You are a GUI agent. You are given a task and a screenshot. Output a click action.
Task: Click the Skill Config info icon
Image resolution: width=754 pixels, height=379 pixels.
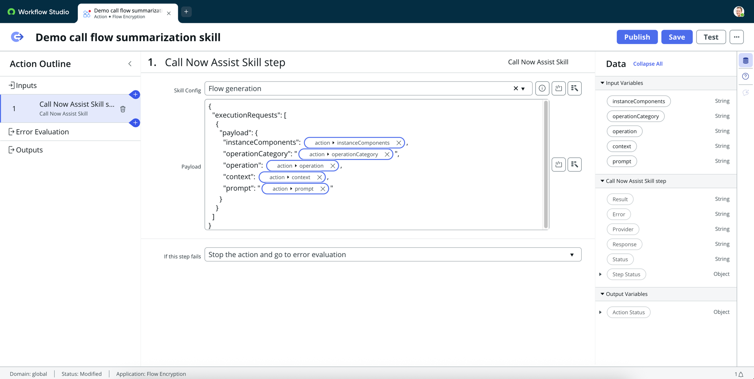coord(542,88)
